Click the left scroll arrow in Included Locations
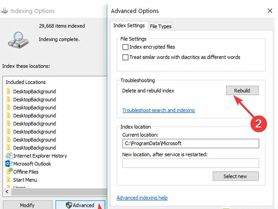 coord(7,192)
